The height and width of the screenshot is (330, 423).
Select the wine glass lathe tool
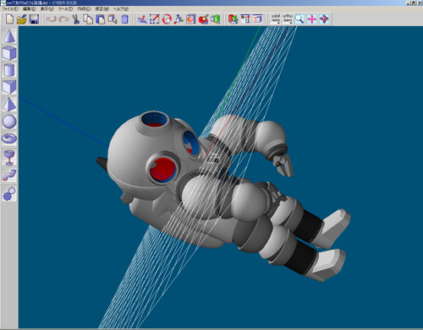9,158
